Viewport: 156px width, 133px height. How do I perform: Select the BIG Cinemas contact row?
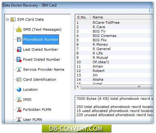114,36
